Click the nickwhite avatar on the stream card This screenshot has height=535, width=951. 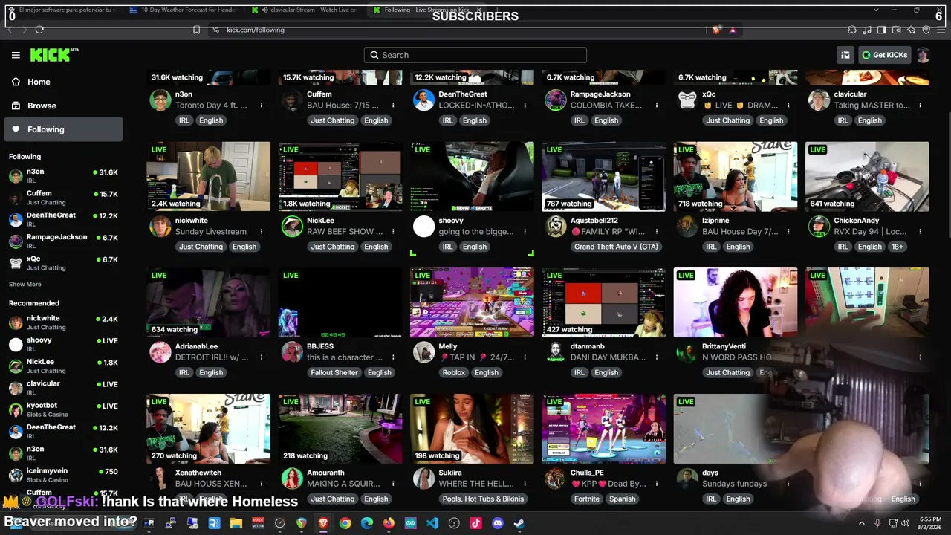(160, 227)
